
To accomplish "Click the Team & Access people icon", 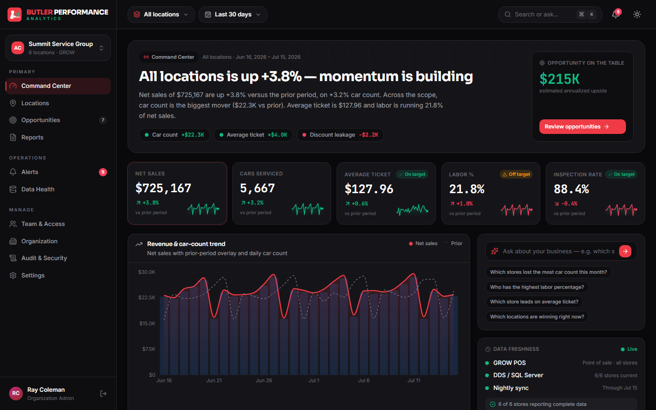I will pyautogui.click(x=13, y=224).
